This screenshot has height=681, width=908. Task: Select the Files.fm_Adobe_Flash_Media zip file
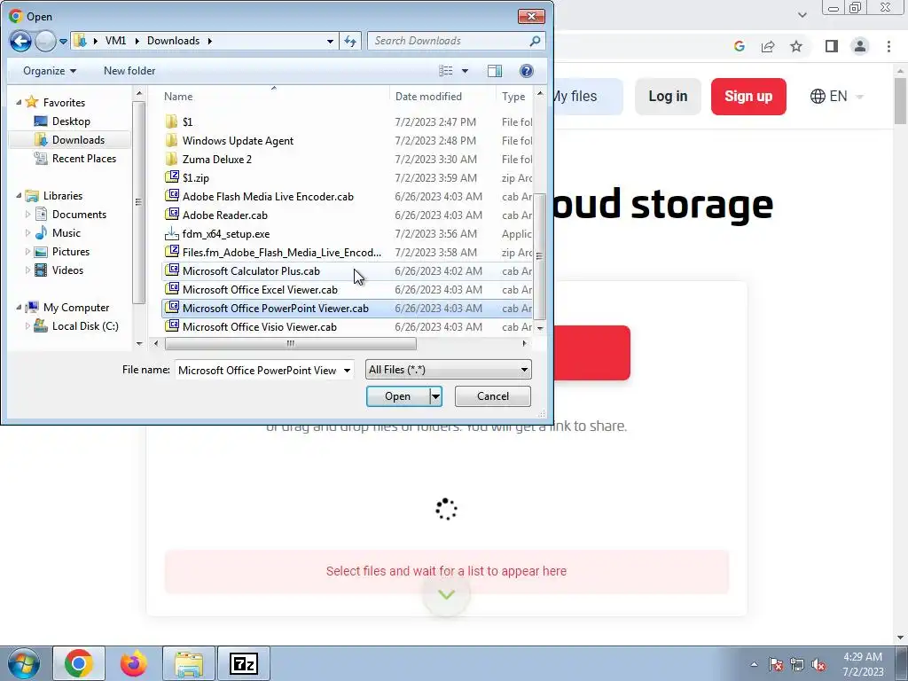click(281, 253)
